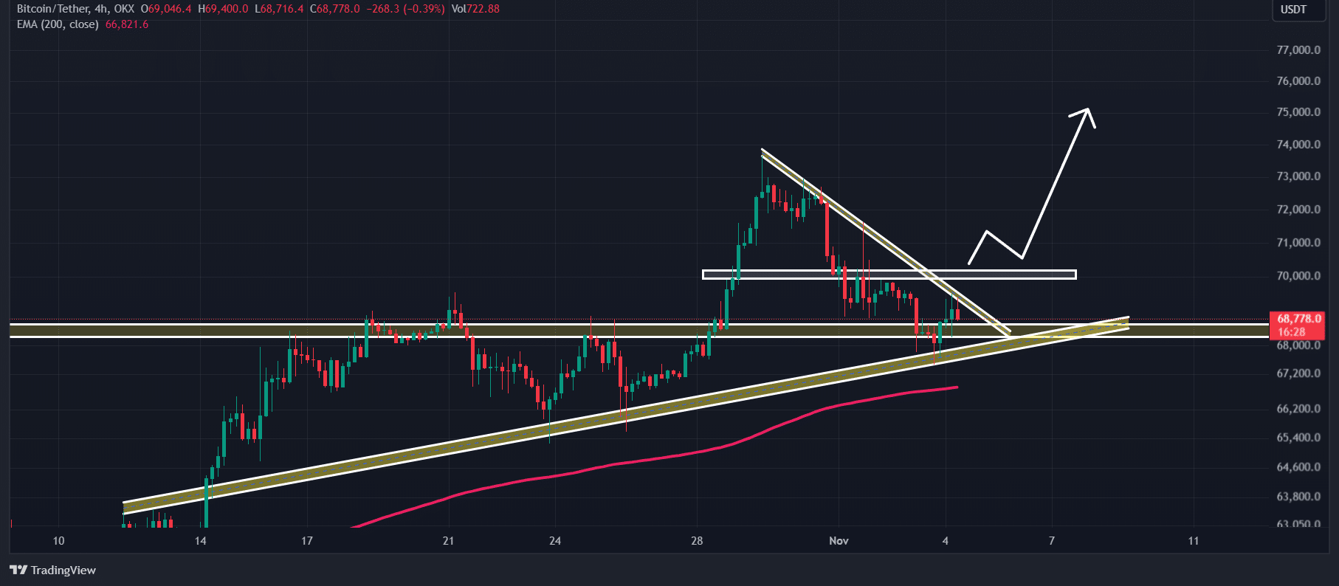Click date label 10 on time axis
This screenshot has height=586, width=1339.
[58, 541]
